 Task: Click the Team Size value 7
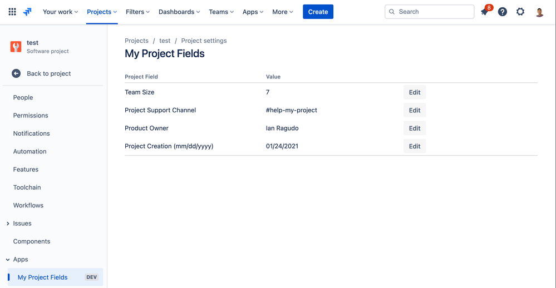point(268,92)
